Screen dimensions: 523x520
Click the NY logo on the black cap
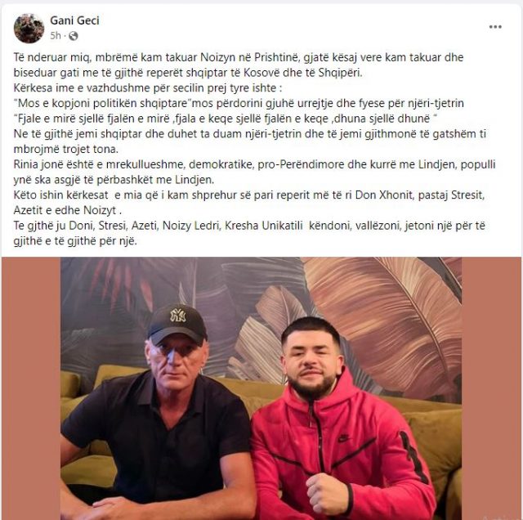click(178, 315)
